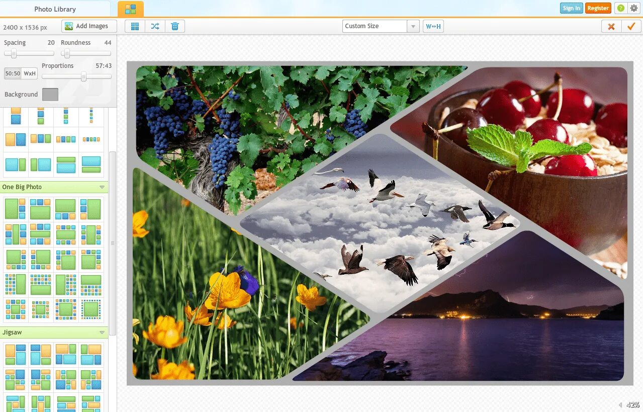Pick the single row of three photos layout

(41, 139)
